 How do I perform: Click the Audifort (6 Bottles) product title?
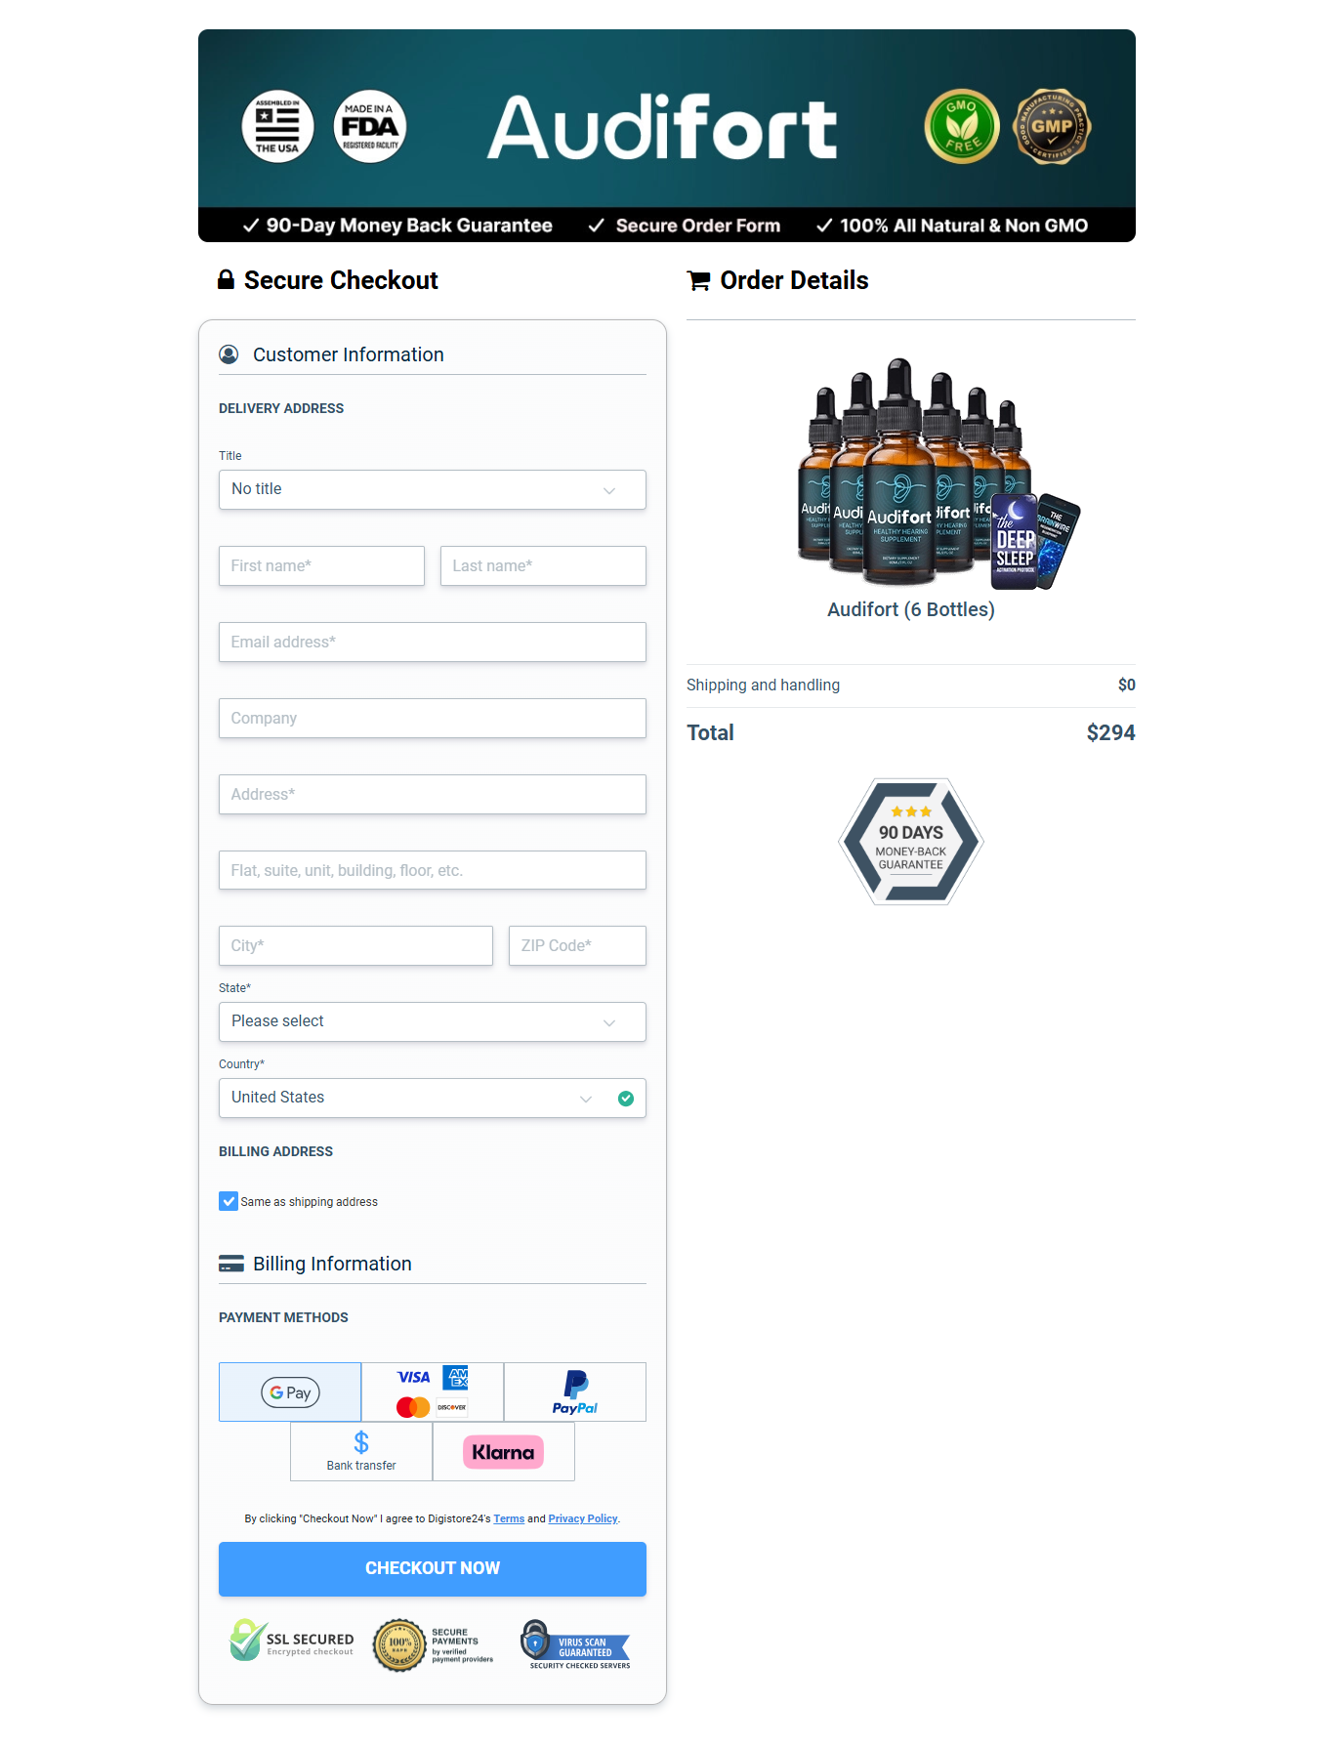[911, 609]
